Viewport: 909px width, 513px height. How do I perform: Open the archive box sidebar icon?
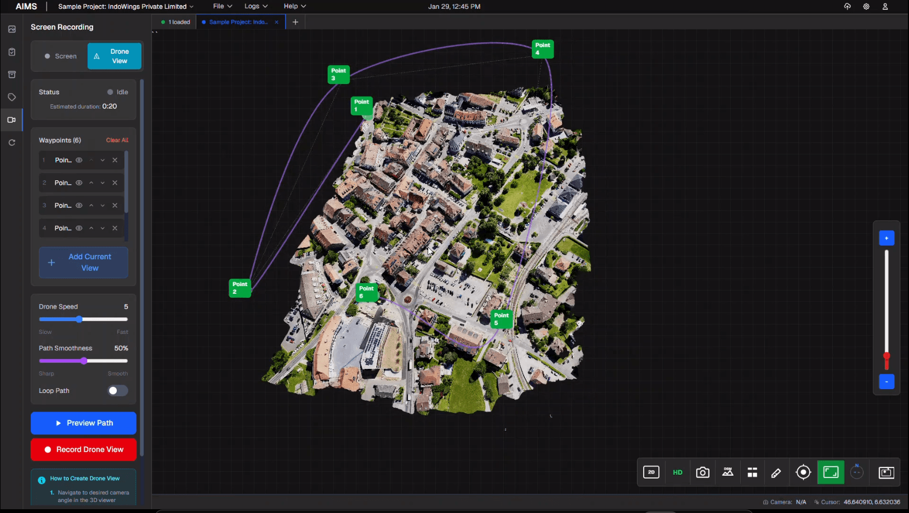[x=12, y=75]
